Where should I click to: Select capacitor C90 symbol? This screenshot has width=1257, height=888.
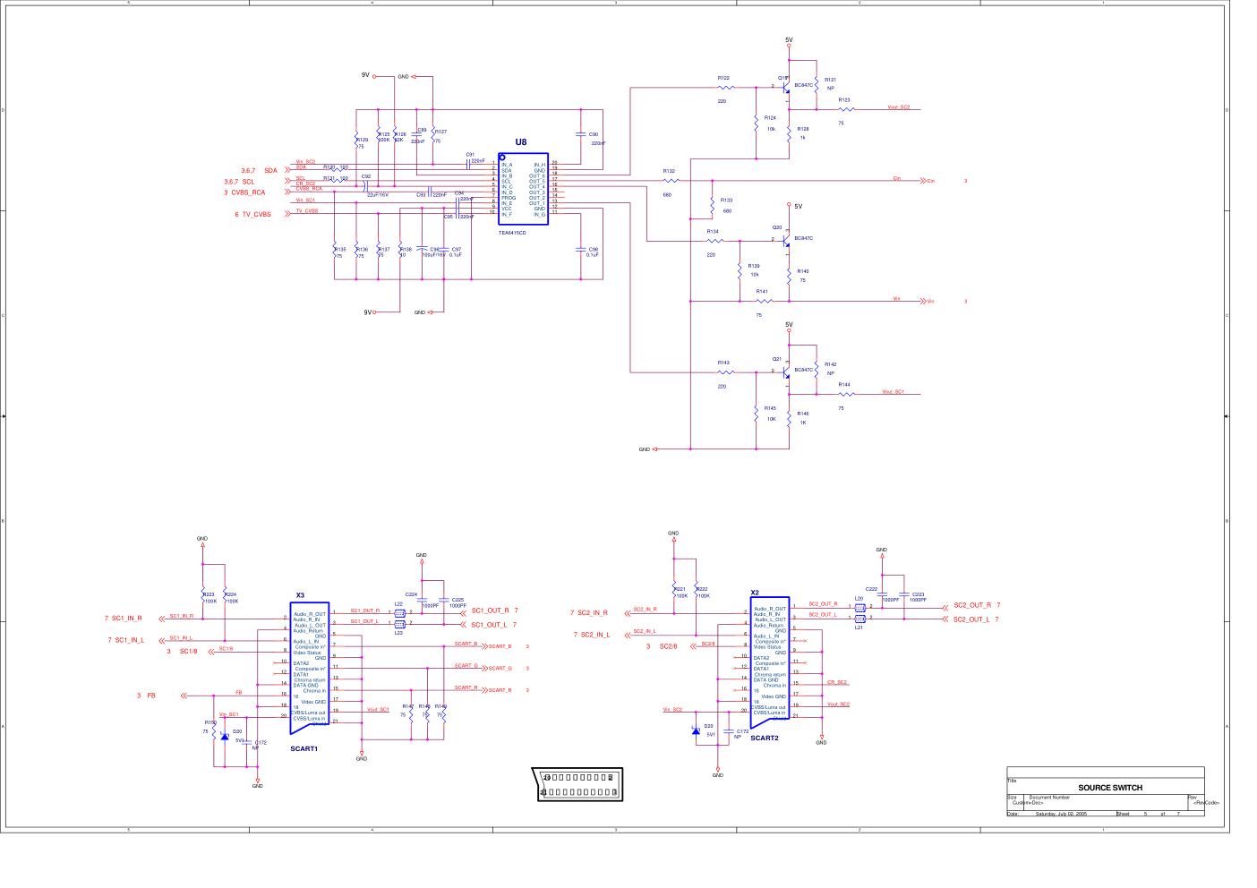[x=581, y=134]
